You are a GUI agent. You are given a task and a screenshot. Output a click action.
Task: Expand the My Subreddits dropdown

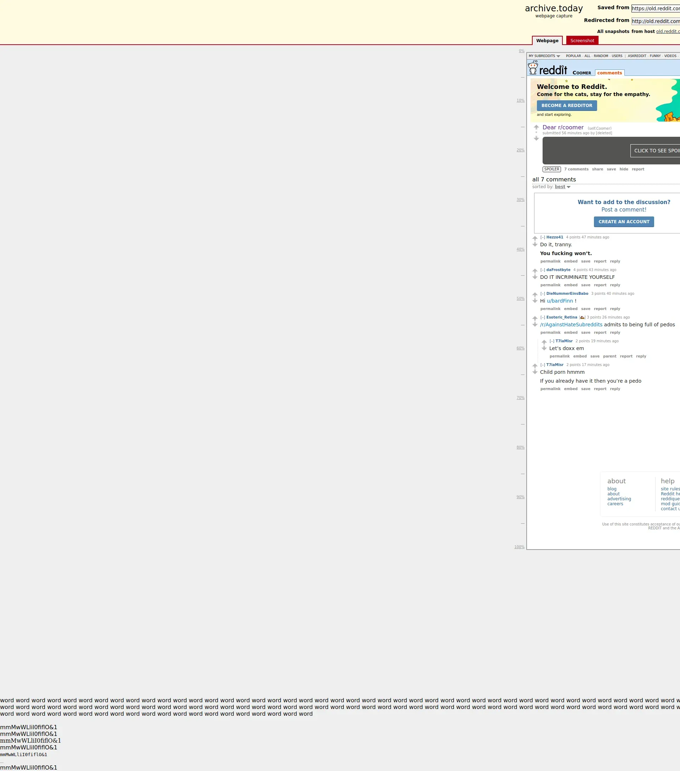point(544,56)
